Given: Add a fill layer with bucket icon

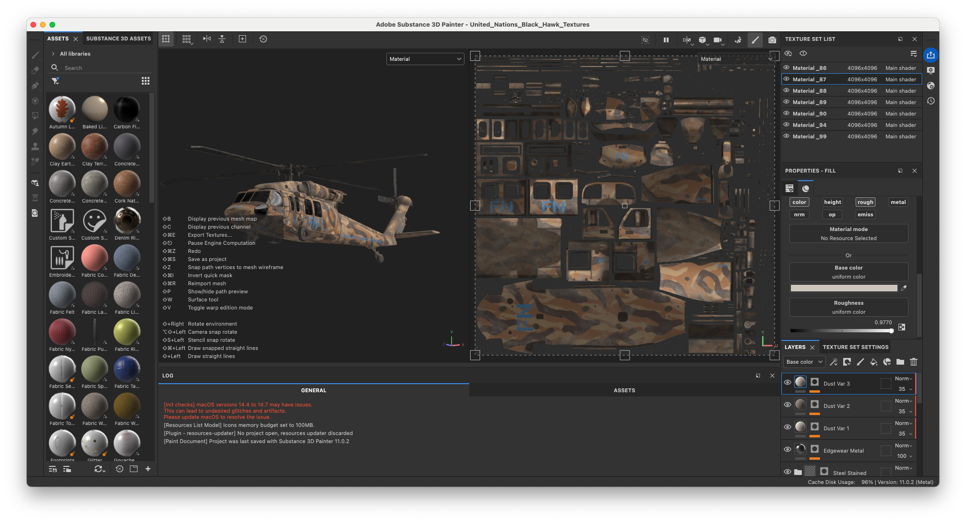Looking at the screenshot, I should pyautogui.click(x=874, y=362).
